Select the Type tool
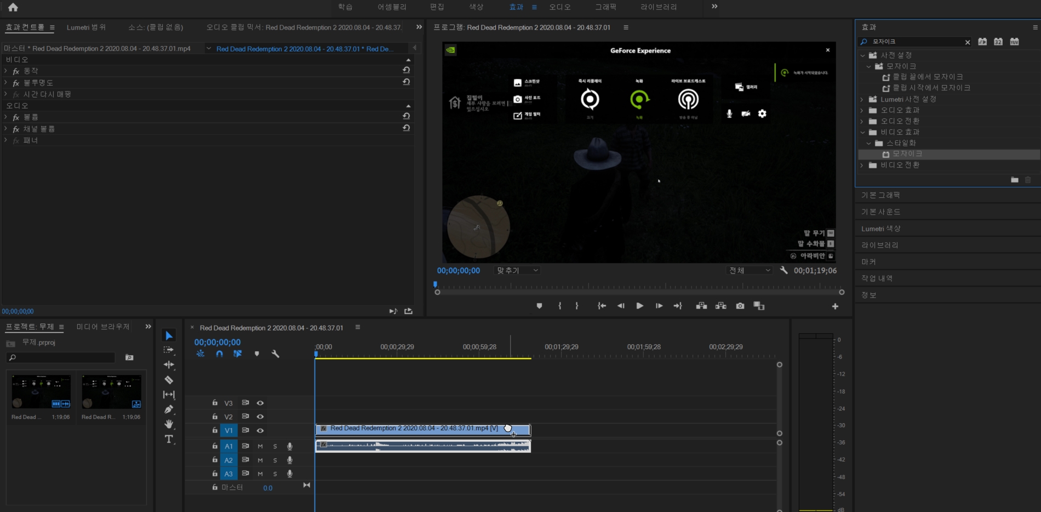 169,439
